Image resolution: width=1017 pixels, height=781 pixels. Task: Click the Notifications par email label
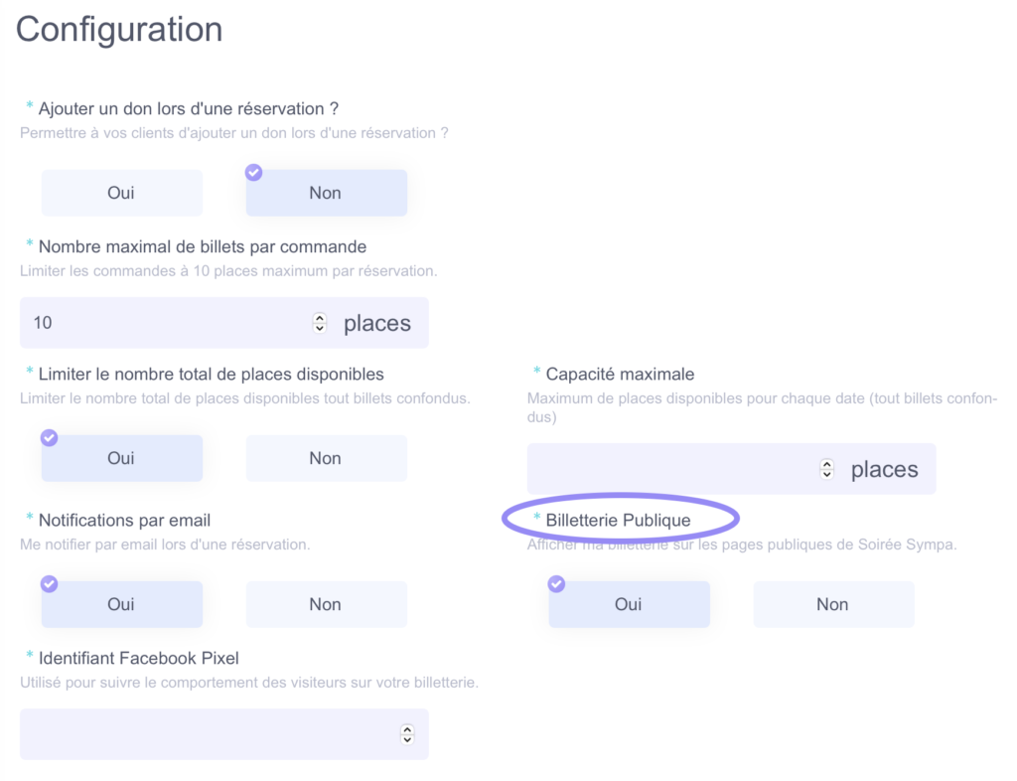pyautogui.click(x=124, y=521)
